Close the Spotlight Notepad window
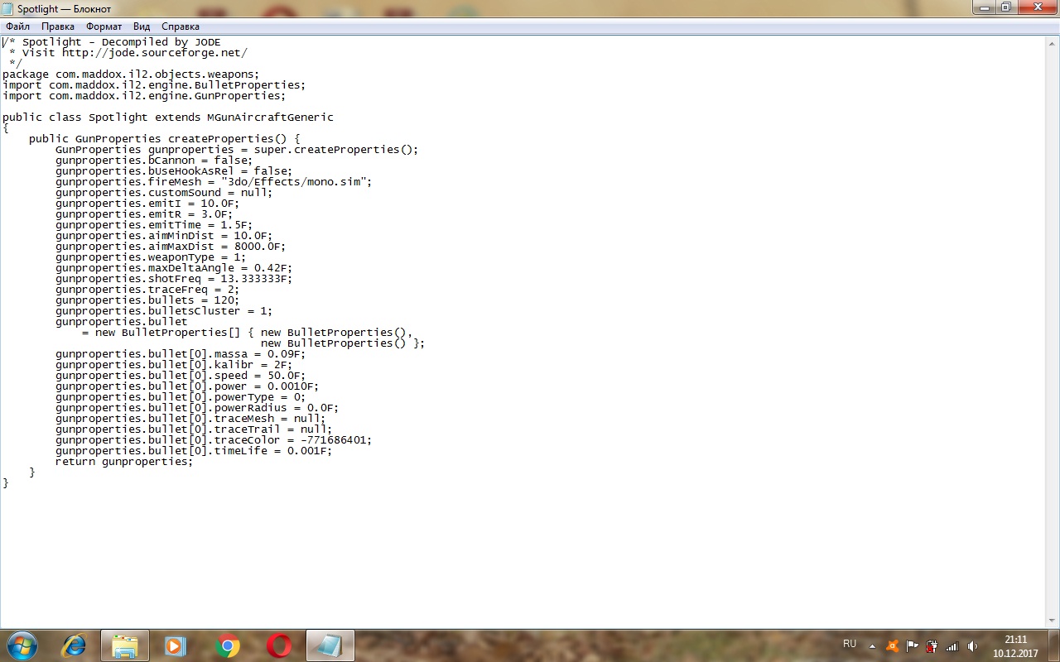1060x662 pixels. pyautogui.click(x=1037, y=7)
